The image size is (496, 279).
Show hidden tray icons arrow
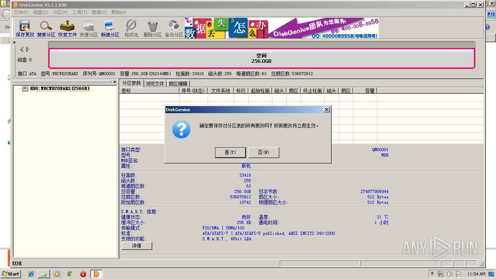pyautogui.click(x=432, y=274)
